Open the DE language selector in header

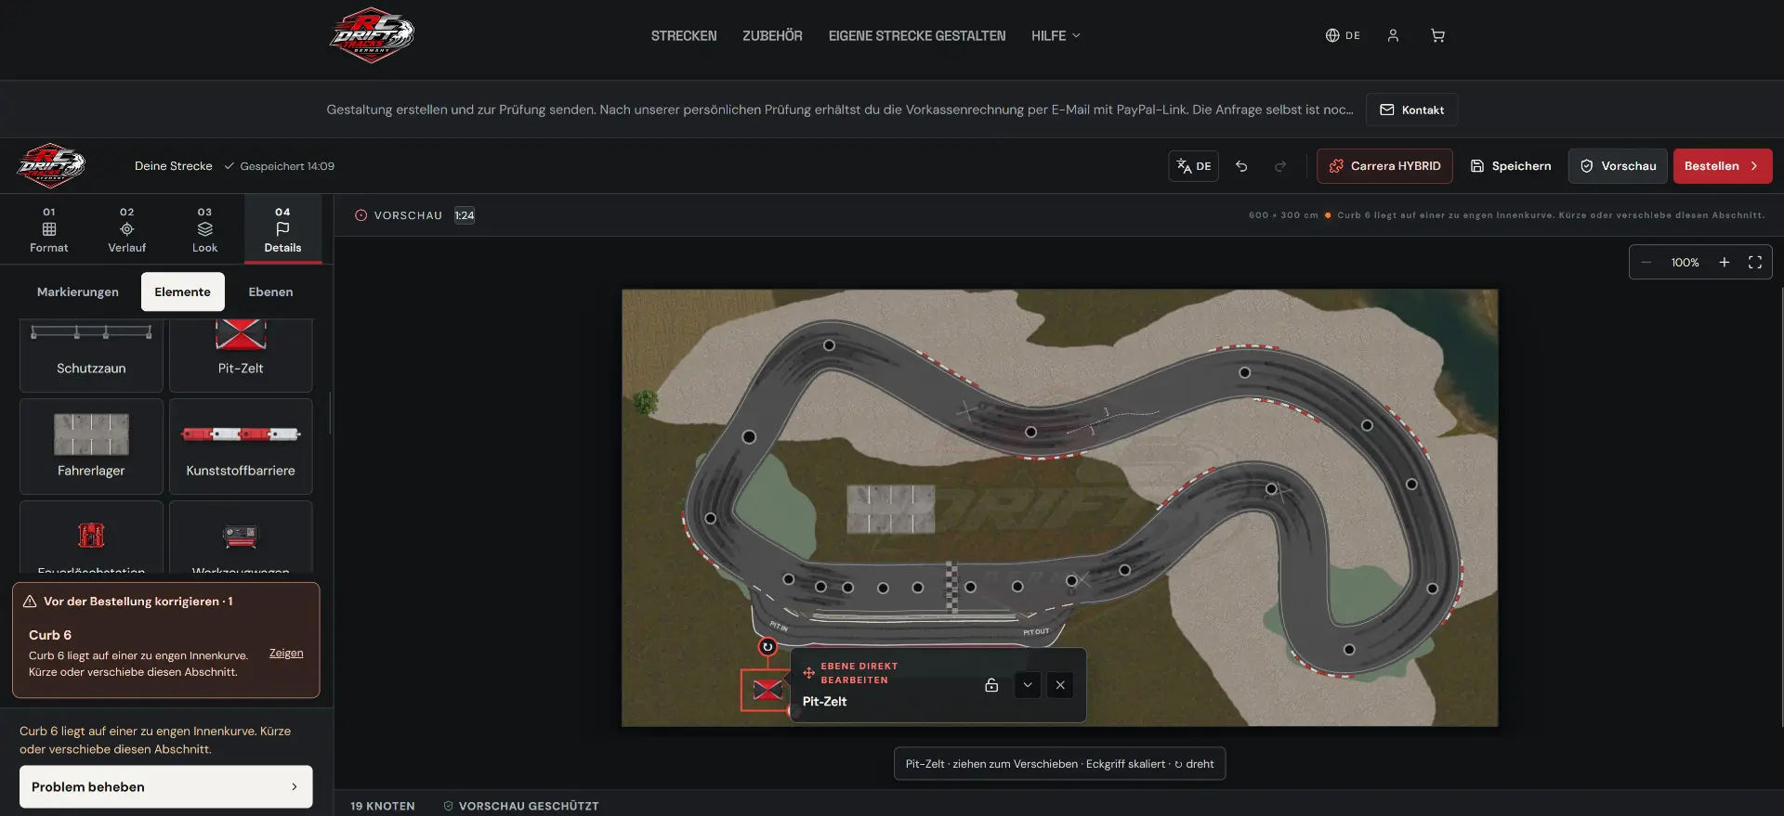point(1343,35)
